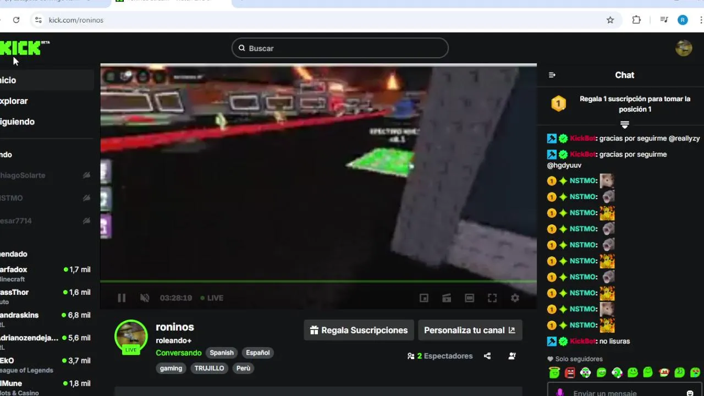Click the search magnifier icon

pyautogui.click(x=241, y=48)
